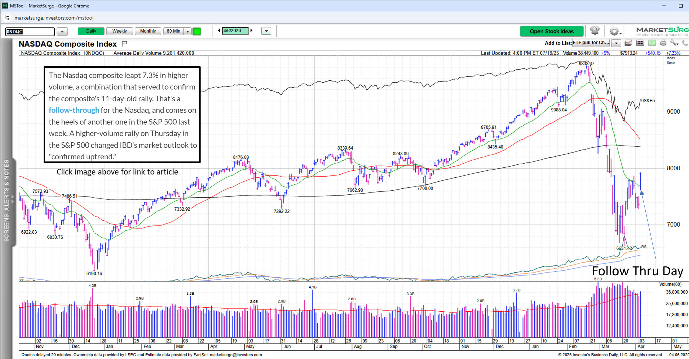The height and width of the screenshot is (359, 689).
Task: Switch chart to Weekly view
Action: pyautogui.click(x=119, y=31)
